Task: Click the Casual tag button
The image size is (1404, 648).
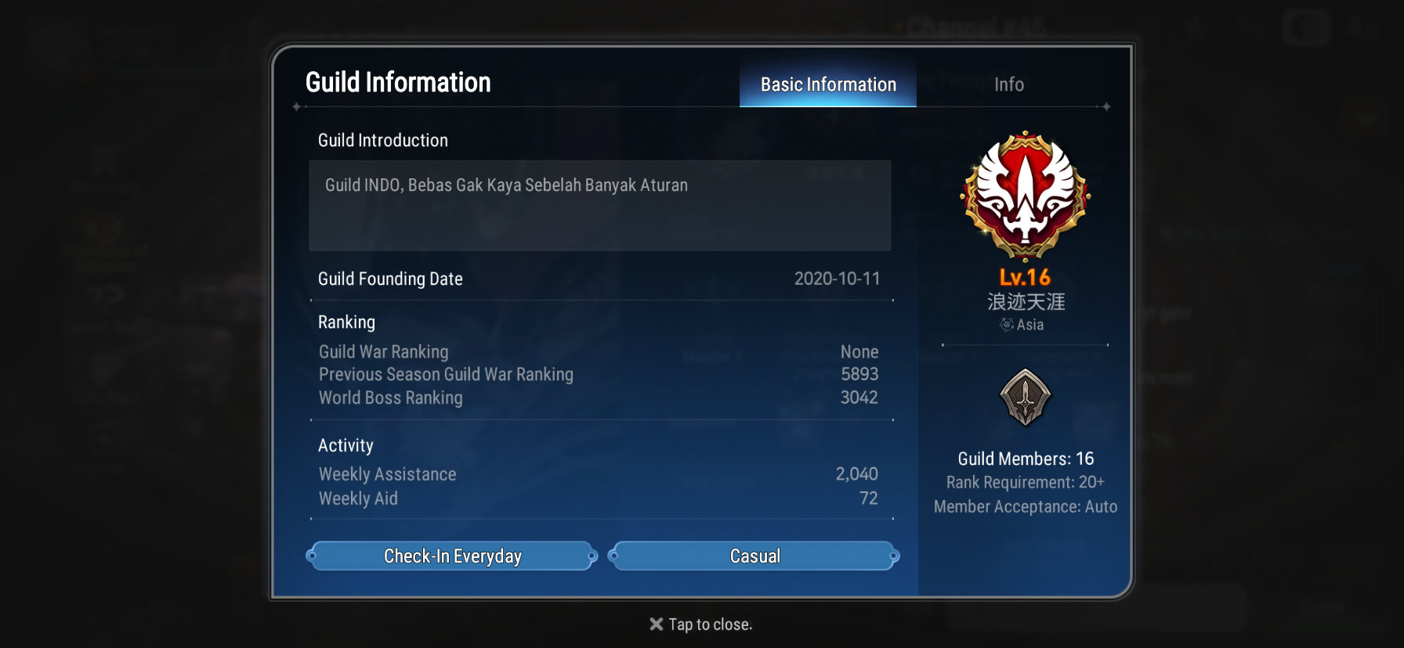Action: click(x=754, y=556)
